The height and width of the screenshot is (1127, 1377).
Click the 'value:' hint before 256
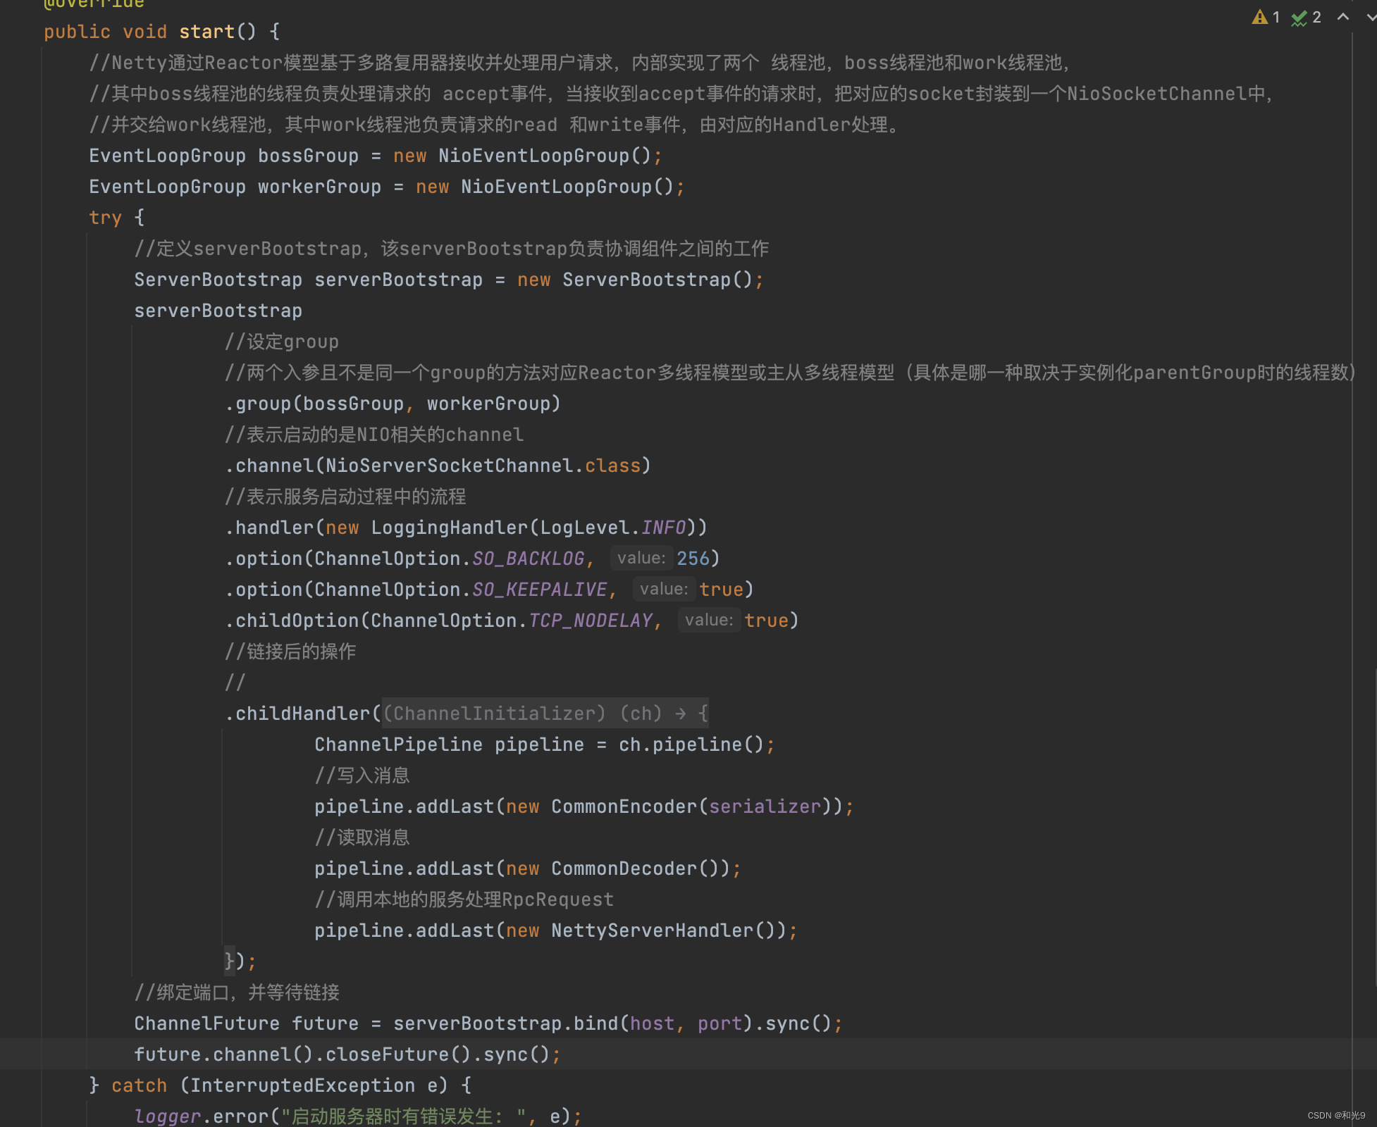641,558
